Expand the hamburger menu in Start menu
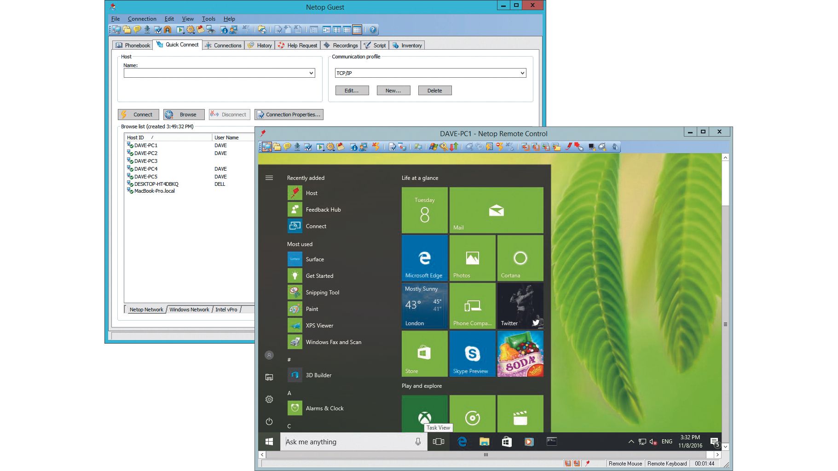Image resolution: width=838 pixels, height=471 pixels. point(269,178)
